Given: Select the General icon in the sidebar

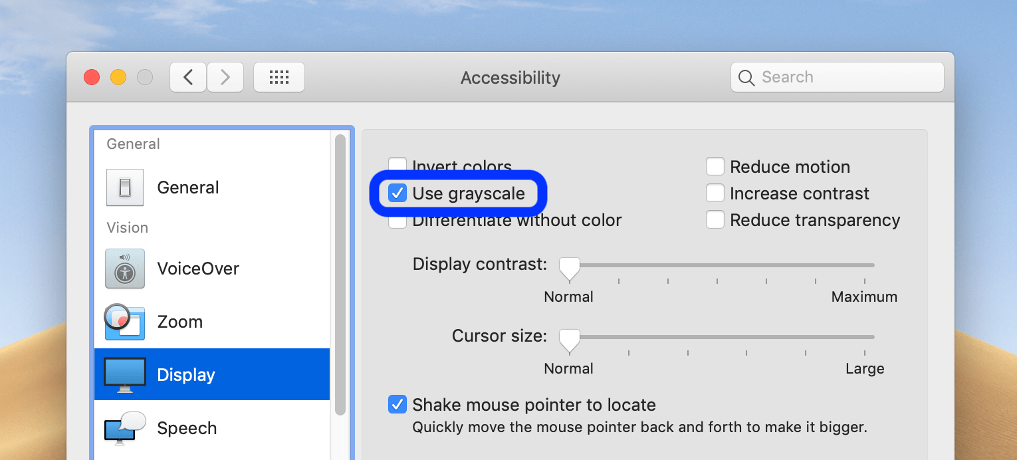Looking at the screenshot, I should click(125, 187).
